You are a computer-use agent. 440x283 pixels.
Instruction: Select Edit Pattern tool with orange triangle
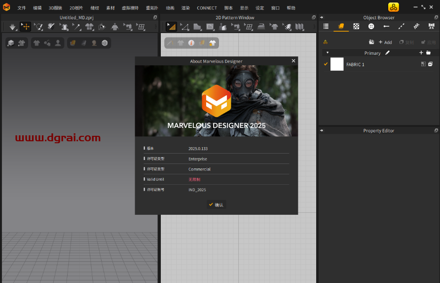point(171,27)
